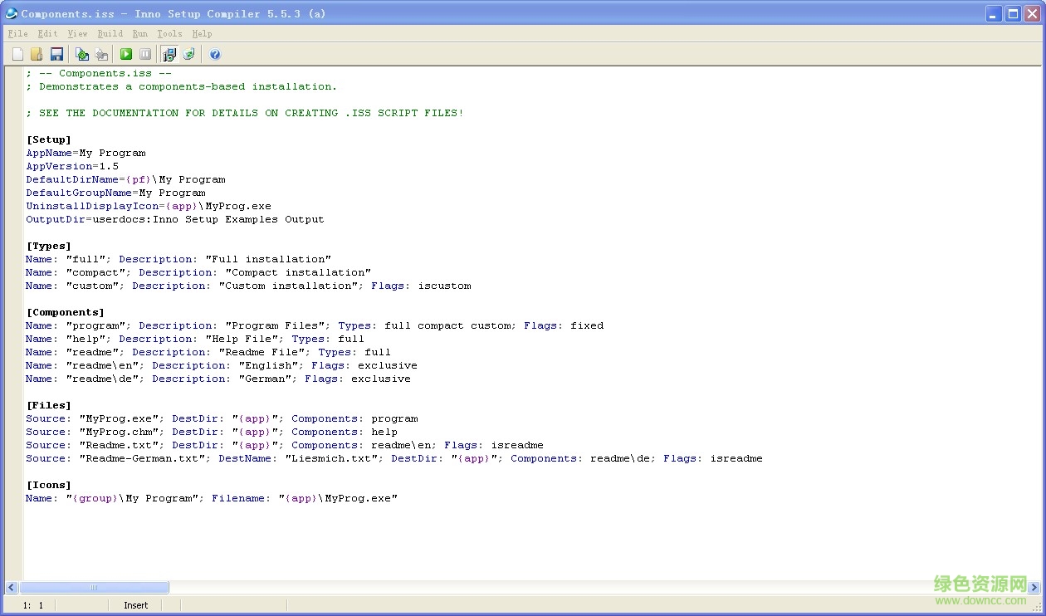This screenshot has height=616, width=1046.
Task: Open the Build menu
Action: pyautogui.click(x=110, y=33)
